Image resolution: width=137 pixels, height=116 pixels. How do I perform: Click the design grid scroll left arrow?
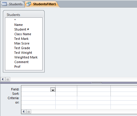pyautogui.click(x=24, y=112)
